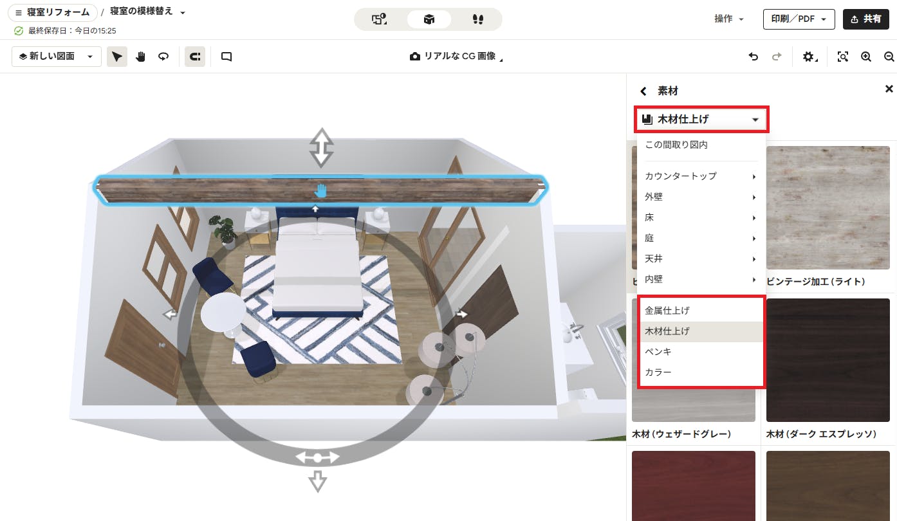897x521 pixels.
Task: Select the 木材（ダーク エスプレッソ） dark swatch
Action: pos(828,360)
